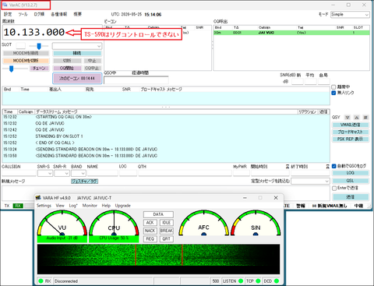374x286 pixels.
Task: Click the VARA HF QRT indicator button
Action: click(x=167, y=238)
